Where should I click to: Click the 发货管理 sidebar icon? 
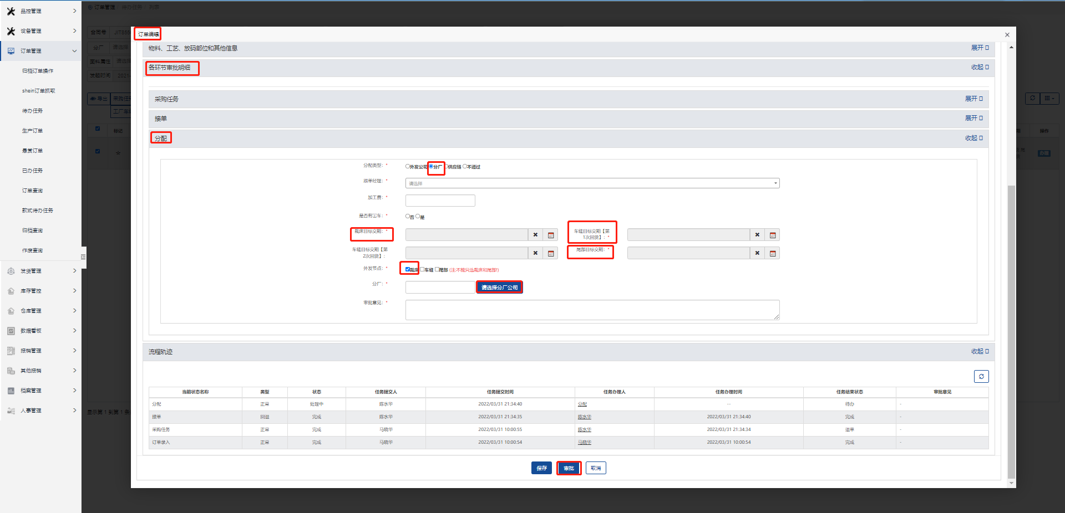11,271
